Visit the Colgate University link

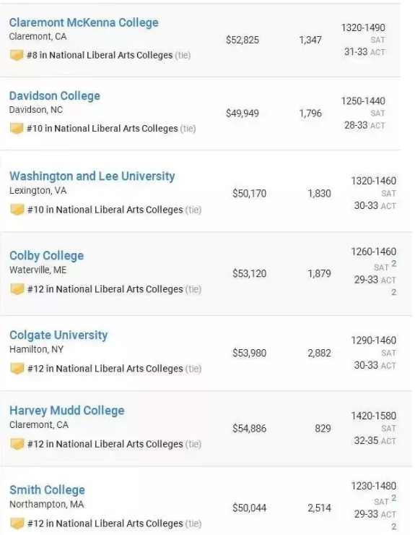(x=58, y=335)
